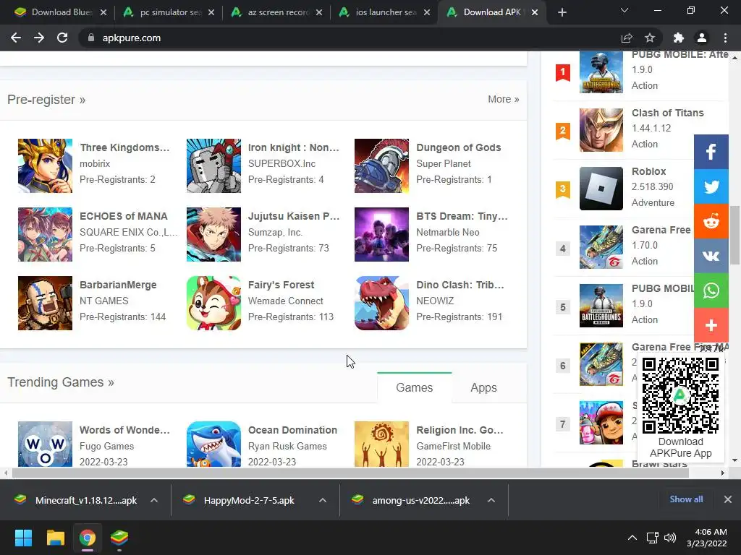
Task: Open a new browser tab
Action: point(562,13)
